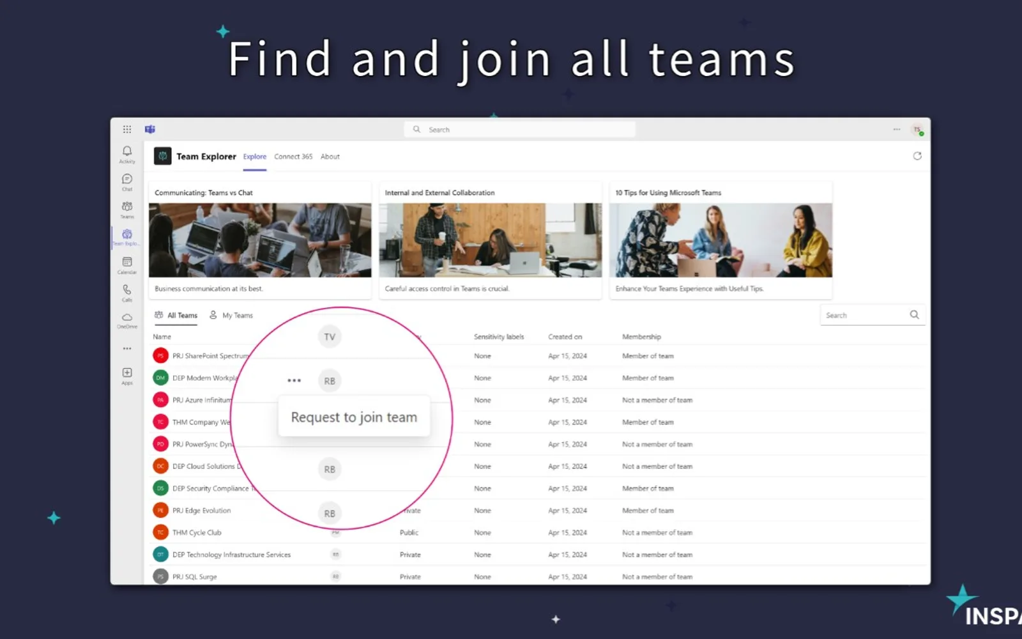Sort by Membership column header

(x=642, y=337)
